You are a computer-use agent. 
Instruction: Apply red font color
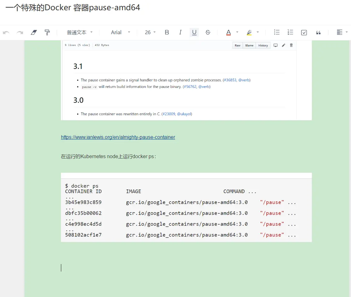(x=228, y=32)
